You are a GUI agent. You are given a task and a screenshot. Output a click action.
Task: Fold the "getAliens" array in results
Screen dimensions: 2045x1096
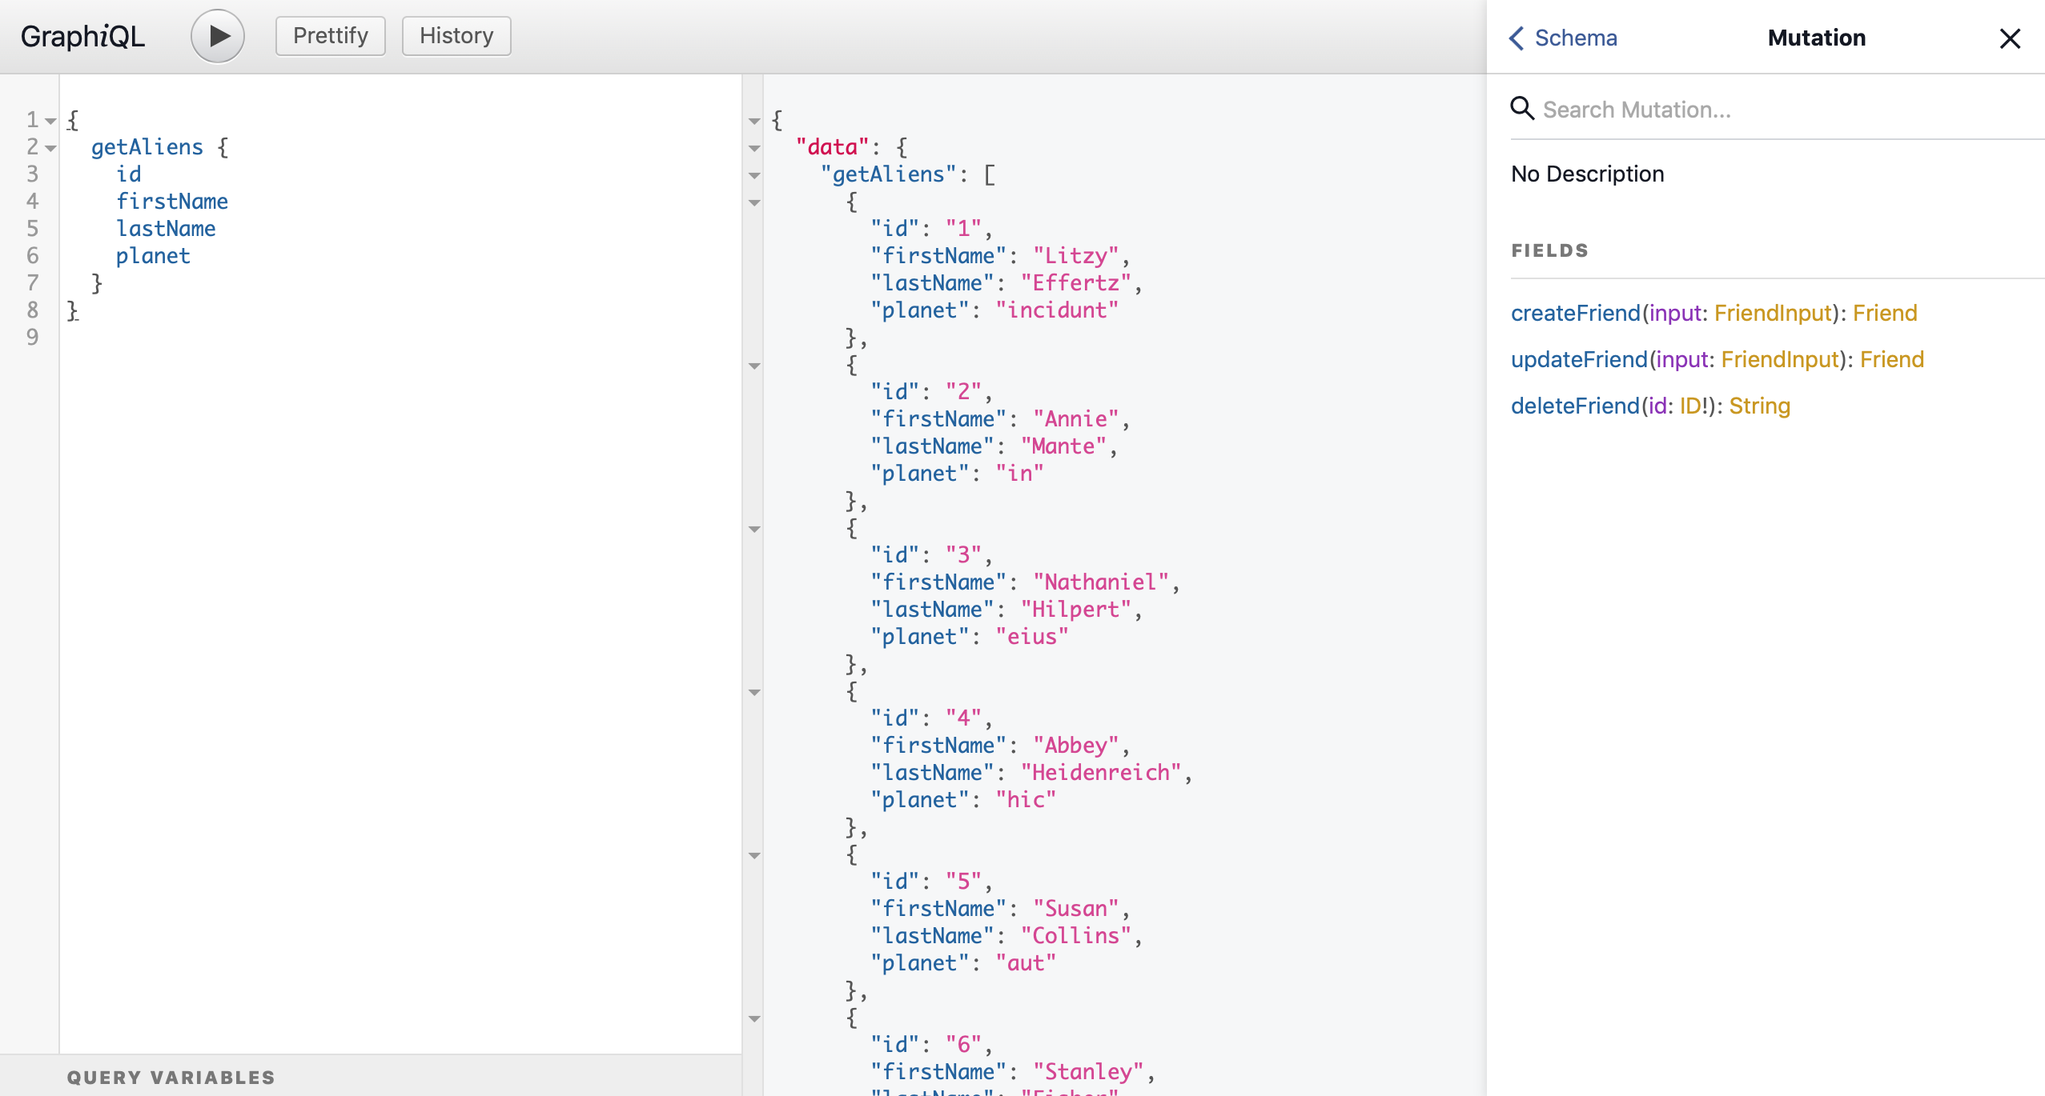tap(754, 176)
